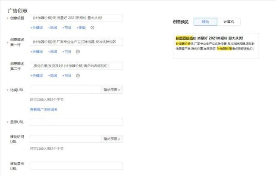The height and width of the screenshot is (176, 276).
Task: Insert +关键词 into 创意描述第一行
Action: point(37,52)
